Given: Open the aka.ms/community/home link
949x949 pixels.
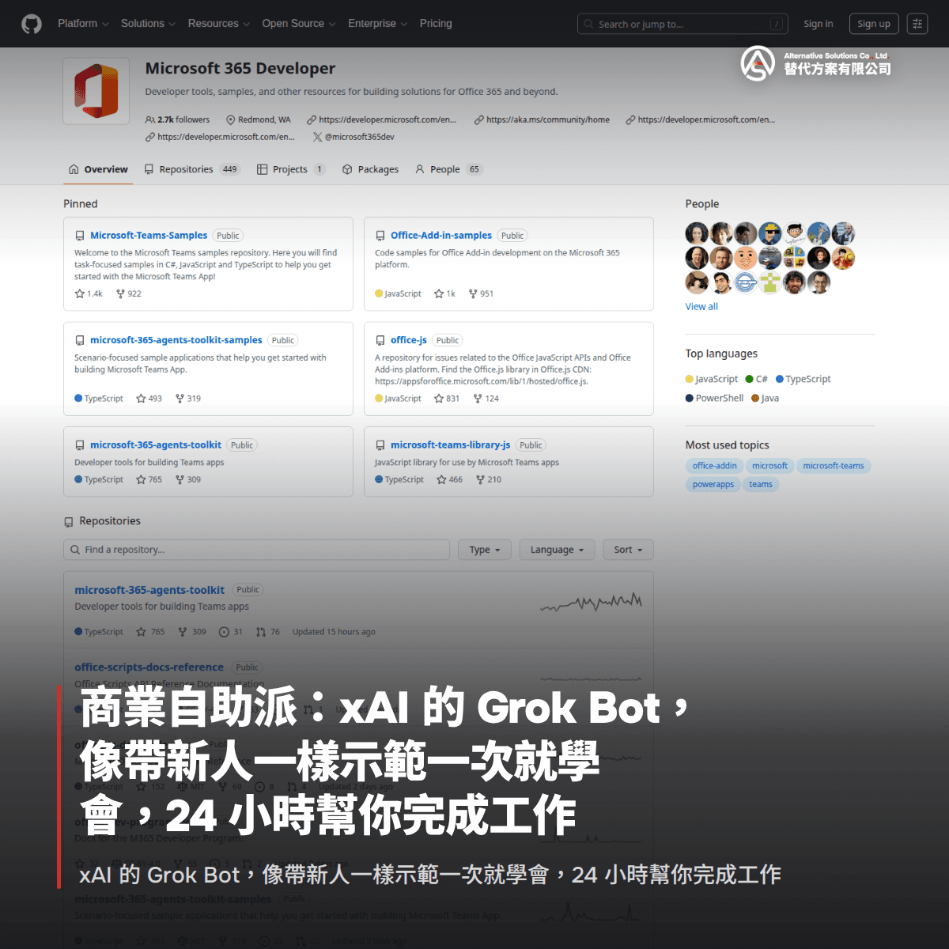Looking at the screenshot, I should coord(543,119).
